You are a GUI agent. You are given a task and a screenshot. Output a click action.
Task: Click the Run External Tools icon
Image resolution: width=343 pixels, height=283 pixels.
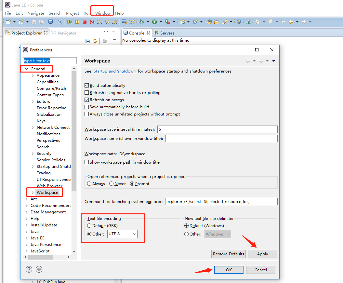coord(167,22)
